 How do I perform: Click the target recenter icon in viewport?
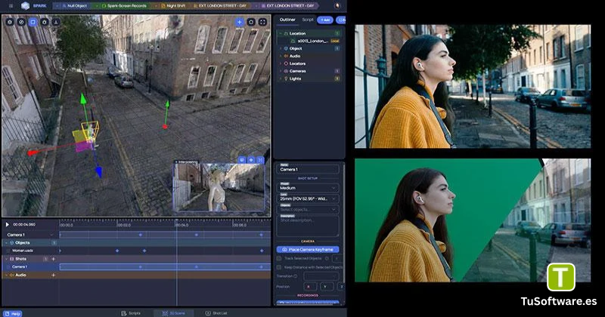pos(251,22)
